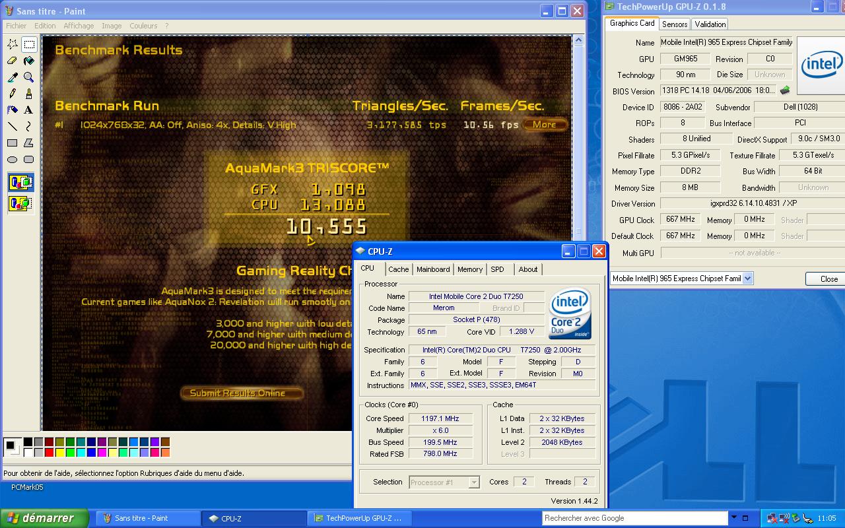Enable transparent selection mode in Paint

click(20, 203)
